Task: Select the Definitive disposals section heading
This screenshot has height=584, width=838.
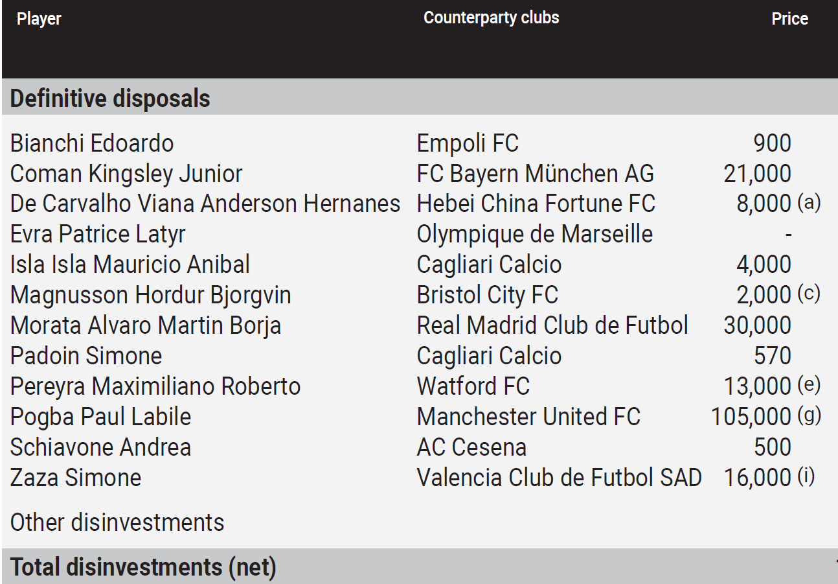Action: [110, 99]
